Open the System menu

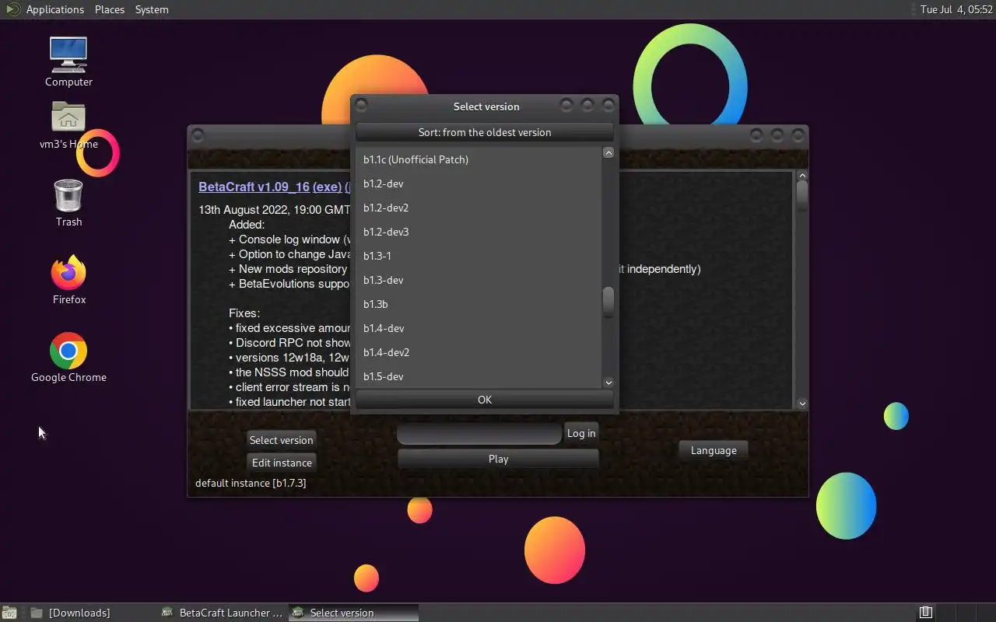(152, 9)
